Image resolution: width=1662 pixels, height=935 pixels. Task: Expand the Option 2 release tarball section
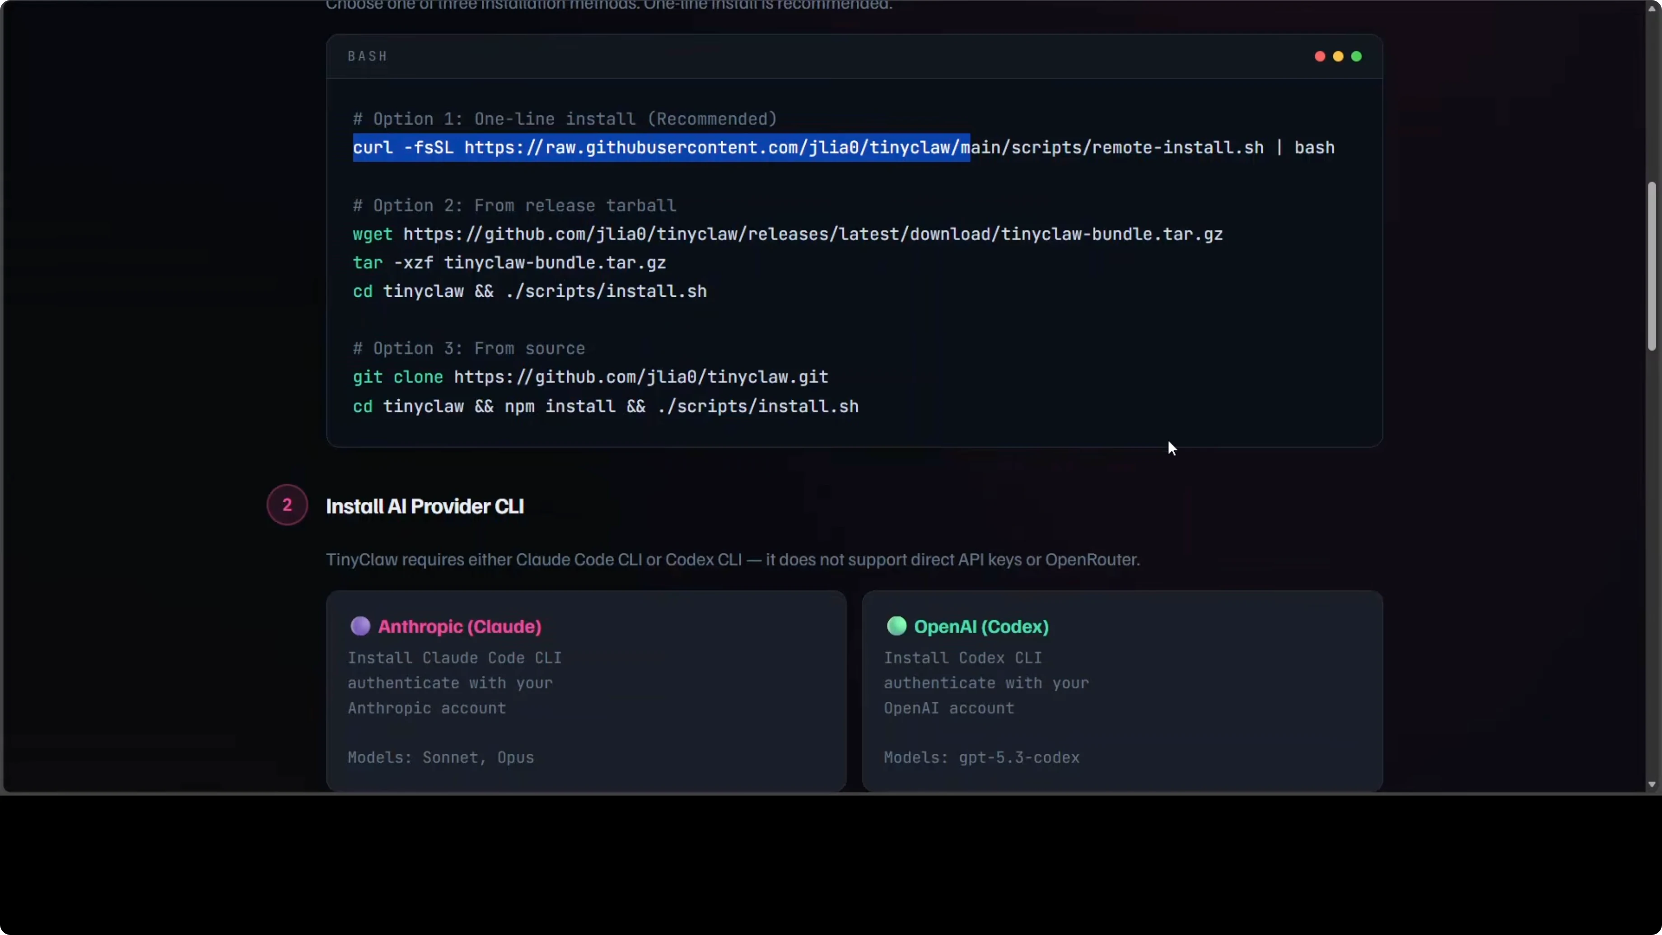(x=514, y=206)
